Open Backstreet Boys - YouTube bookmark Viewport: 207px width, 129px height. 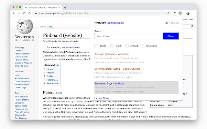point(109,84)
